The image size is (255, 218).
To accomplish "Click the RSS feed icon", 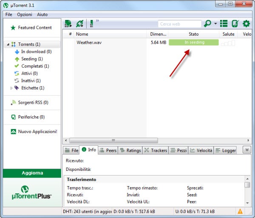I will 13,103.
